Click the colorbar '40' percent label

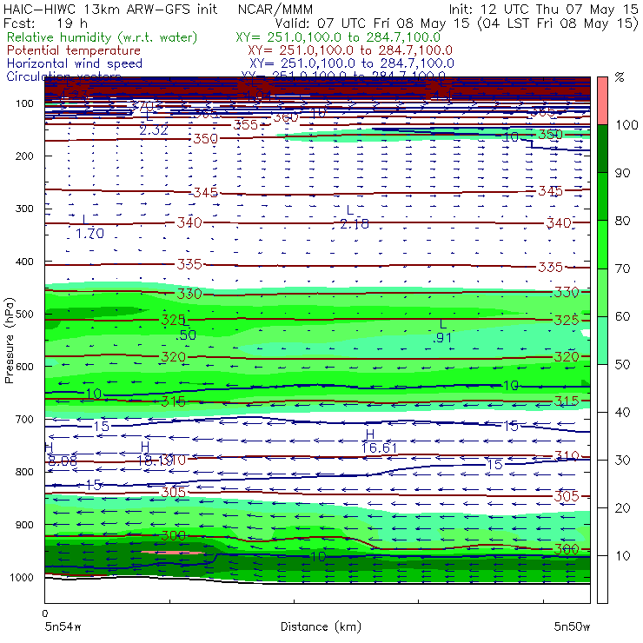(622, 412)
